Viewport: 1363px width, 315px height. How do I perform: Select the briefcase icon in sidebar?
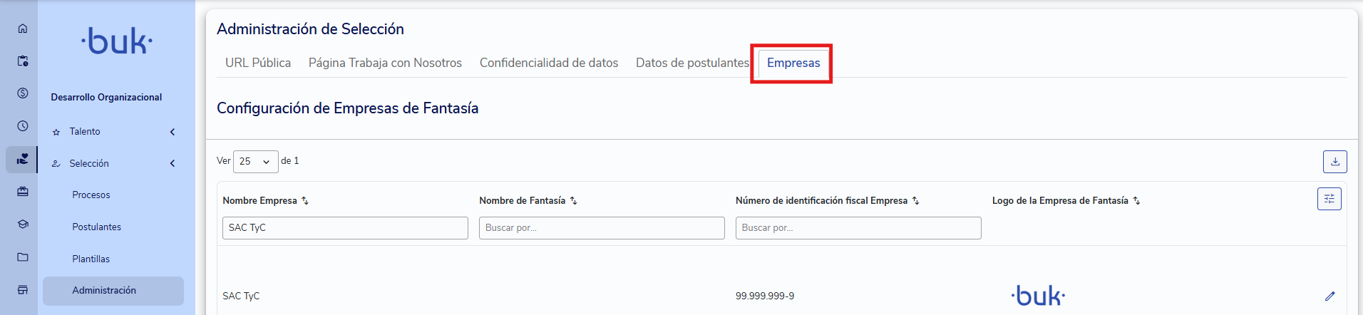point(23,191)
